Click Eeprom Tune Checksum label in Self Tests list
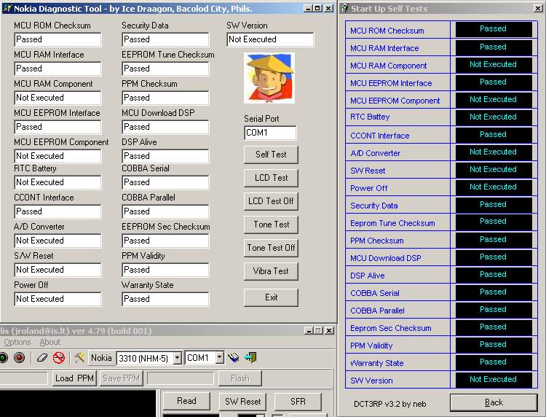This screenshot has width=546, height=417. [x=392, y=223]
